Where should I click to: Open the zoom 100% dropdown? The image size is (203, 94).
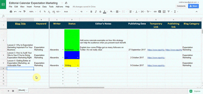33,12
